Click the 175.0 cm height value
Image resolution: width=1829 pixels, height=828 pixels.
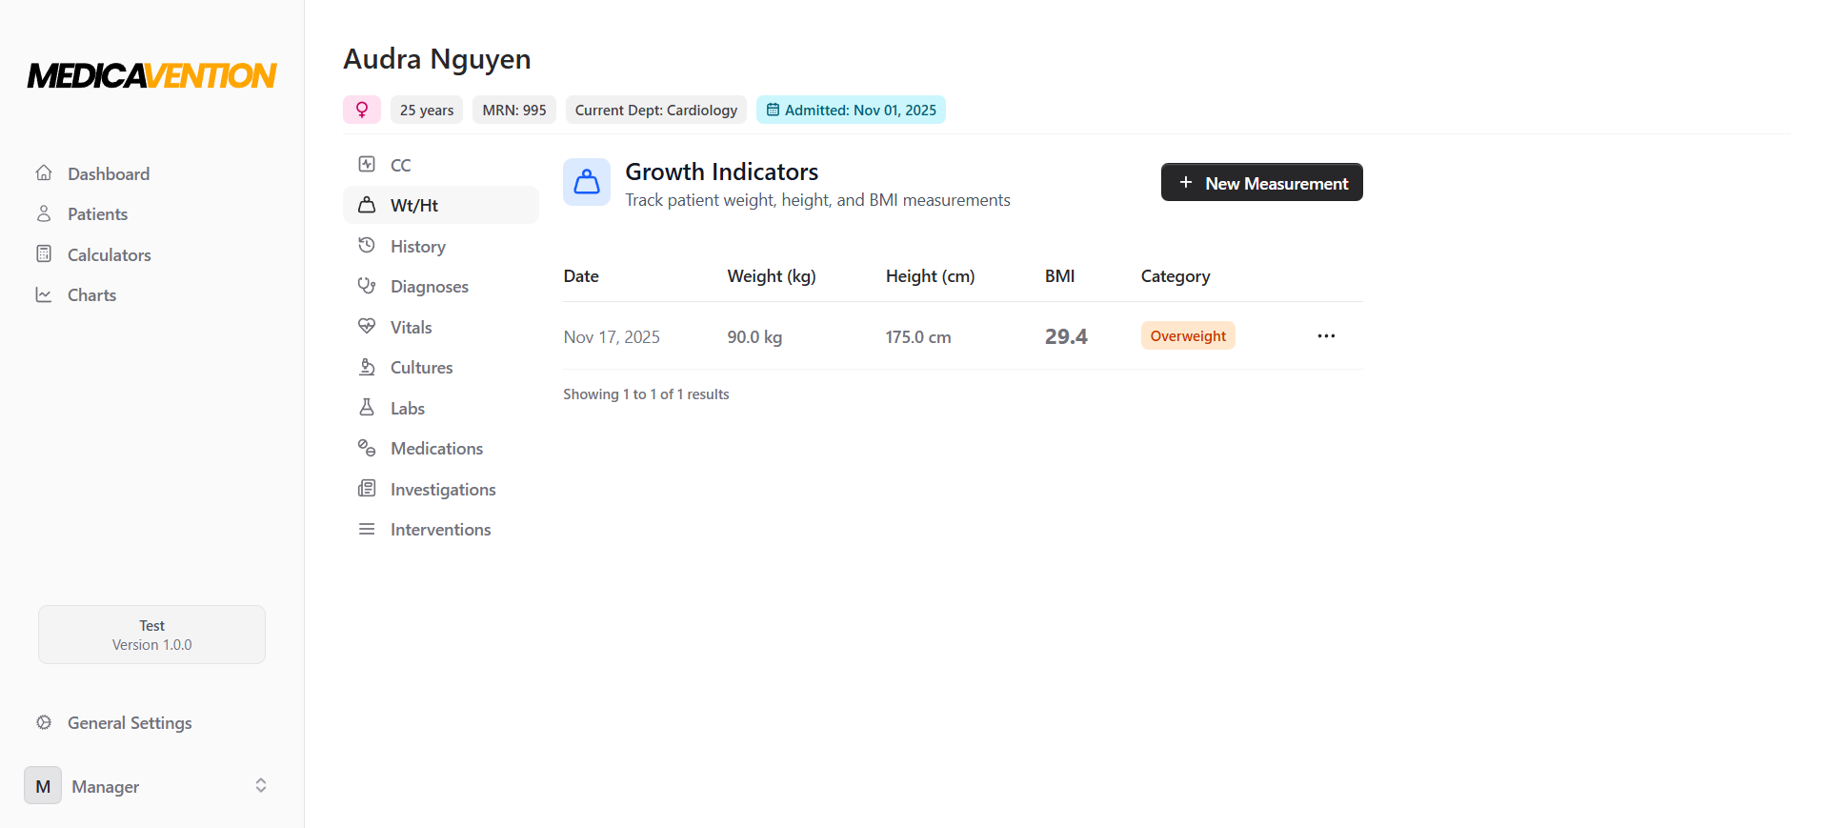(918, 336)
